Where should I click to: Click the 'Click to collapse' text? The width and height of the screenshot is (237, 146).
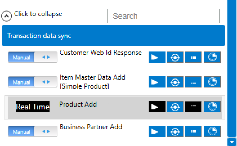tap(38, 14)
